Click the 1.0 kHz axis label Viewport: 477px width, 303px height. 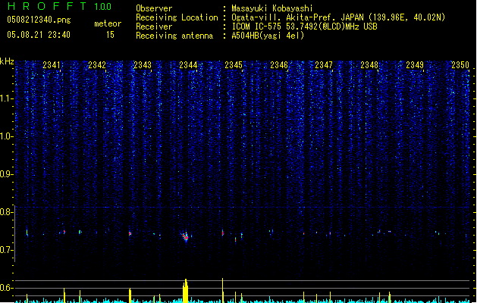click(7, 136)
